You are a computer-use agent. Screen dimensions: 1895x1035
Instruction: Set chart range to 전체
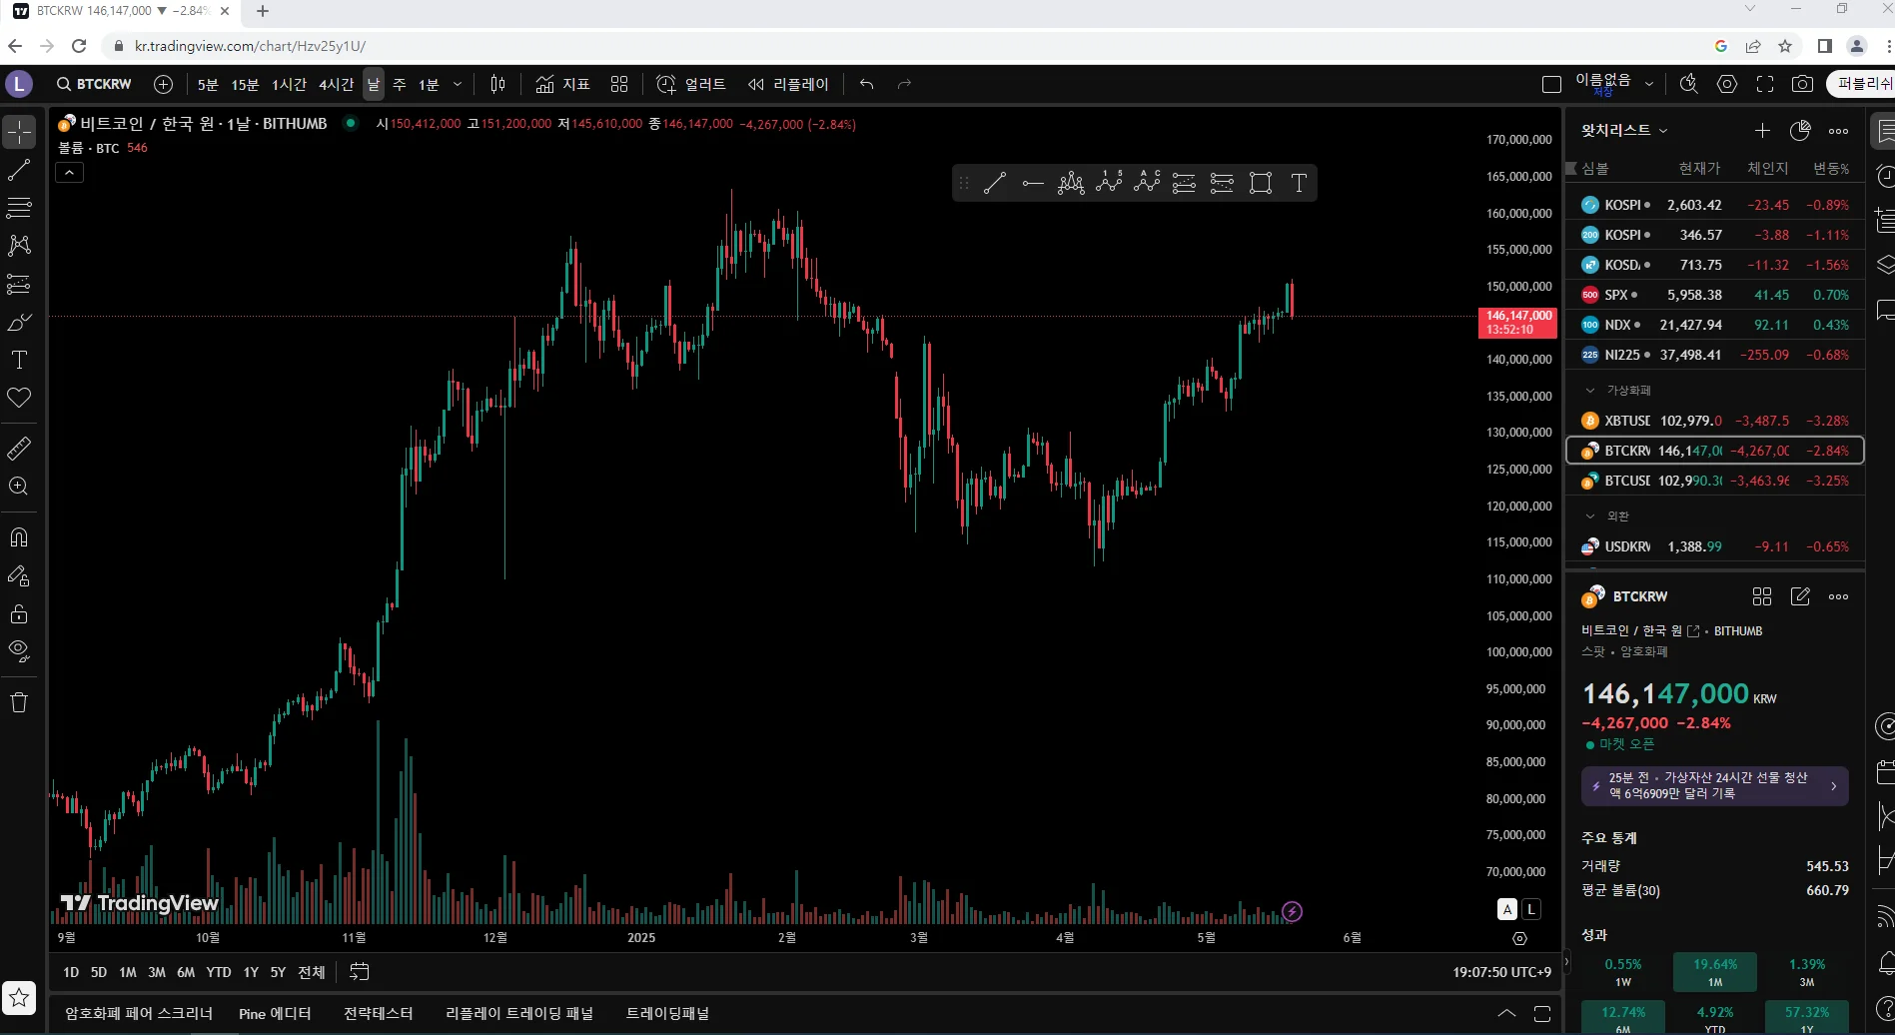[312, 972]
